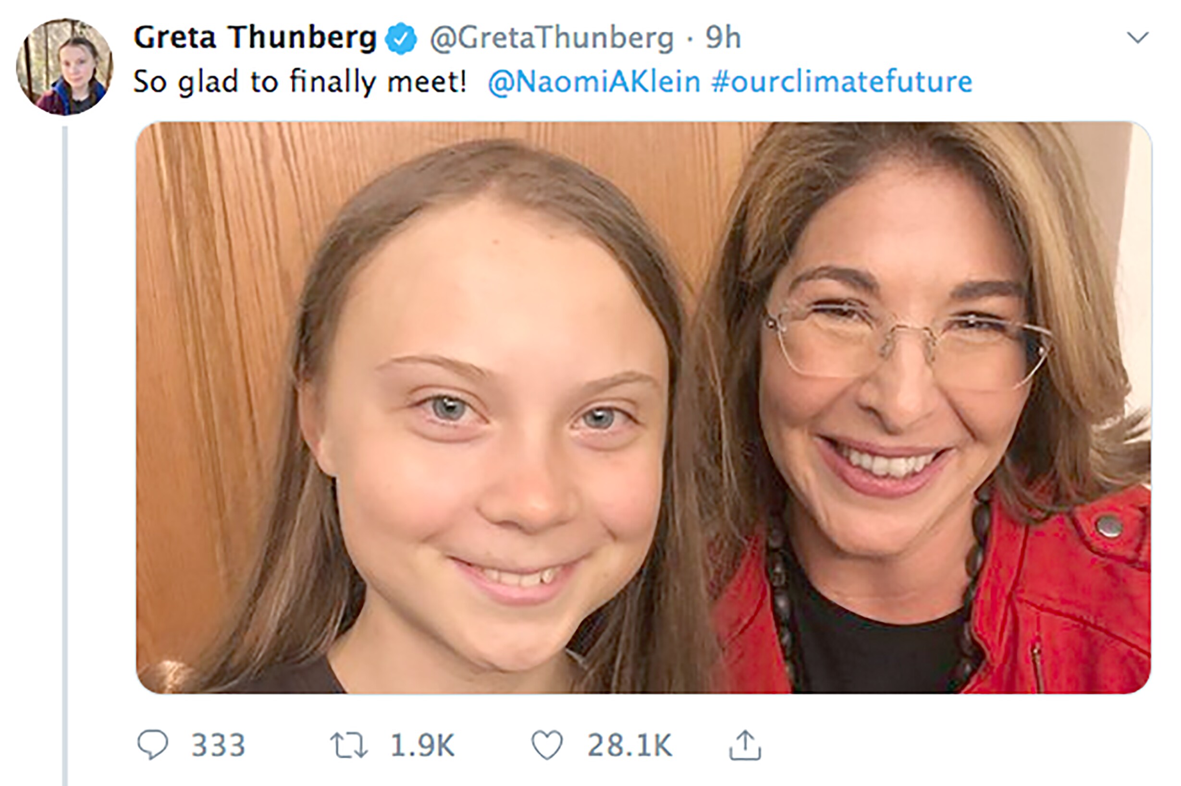Screen dimensions: 1181x786
Task: Open the #ourclimatefuture hashtag
Action: [x=841, y=82]
